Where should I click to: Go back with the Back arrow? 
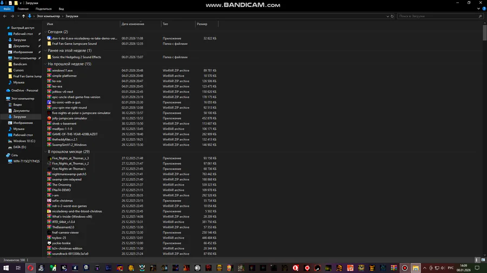pyautogui.click(x=5, y=16)
